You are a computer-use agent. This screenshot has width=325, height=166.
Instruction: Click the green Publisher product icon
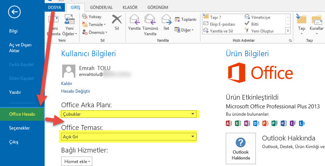click(x=274, y=123)
